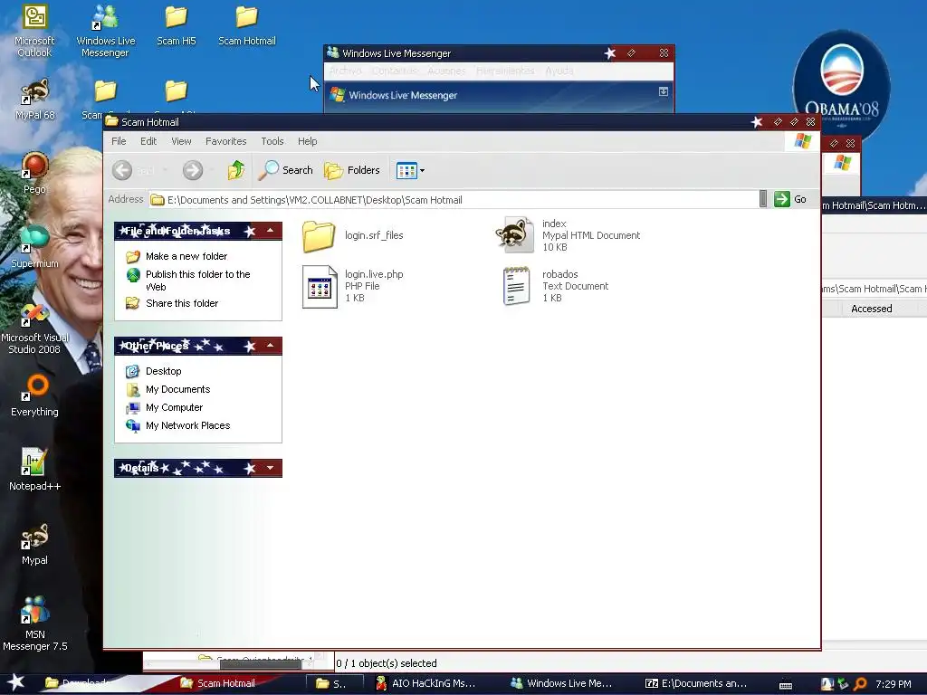Select the index Mypal HTML Document icon
This screenshot has height=695, width=927.
[x=514, y=234]
